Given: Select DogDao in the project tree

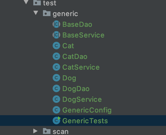Looking at the screenshot, I should [x=76, y=89].
